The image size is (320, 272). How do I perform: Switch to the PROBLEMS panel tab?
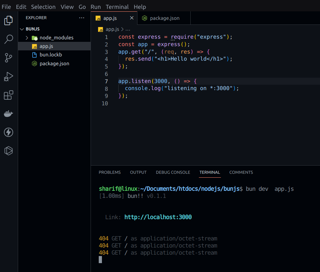110,172
